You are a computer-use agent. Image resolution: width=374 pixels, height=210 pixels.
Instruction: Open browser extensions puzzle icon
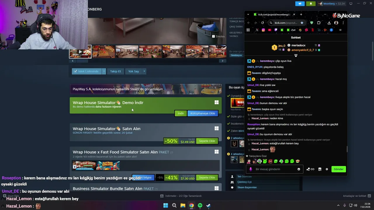(x=319, y=23)
